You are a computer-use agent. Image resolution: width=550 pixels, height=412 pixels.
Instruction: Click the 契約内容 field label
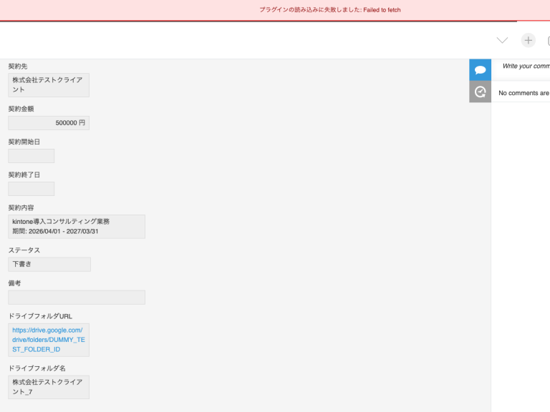[x=21, y=207]
